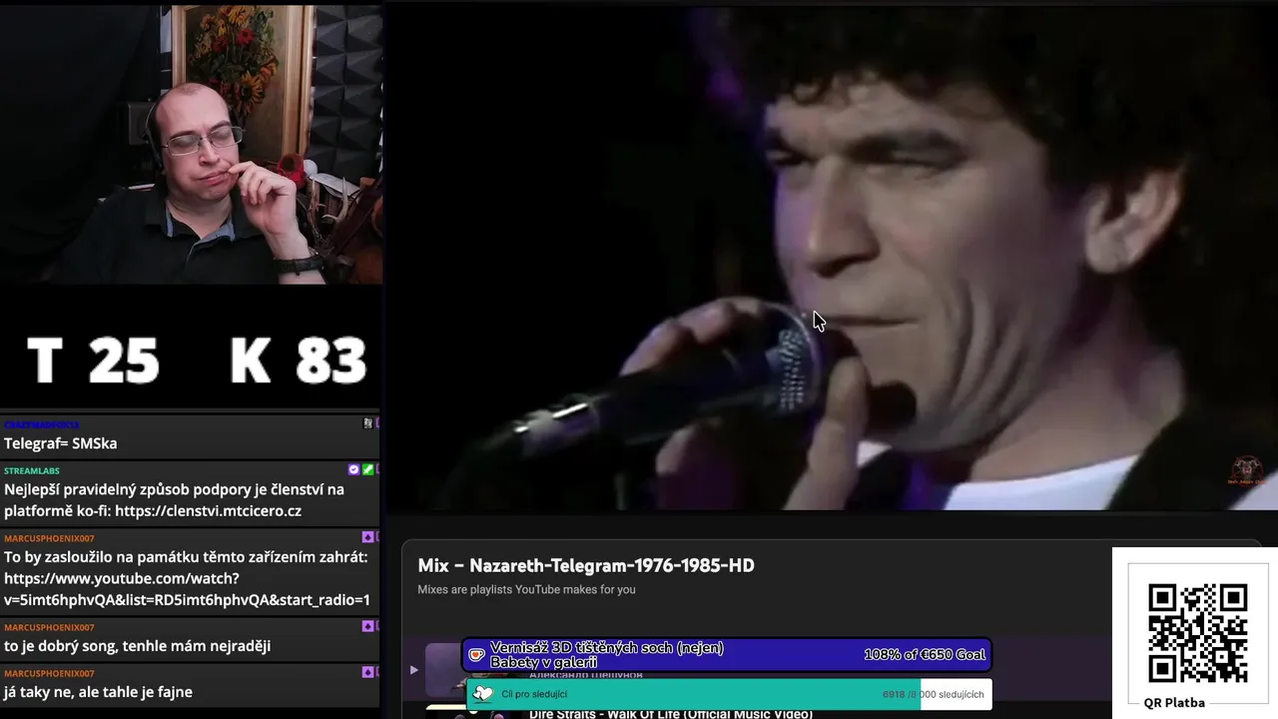Viewport: 1278px width, 719px height.
Task: Click the message 'já taky ne, ale tahle je fajne'
Action: pos(99,692)
